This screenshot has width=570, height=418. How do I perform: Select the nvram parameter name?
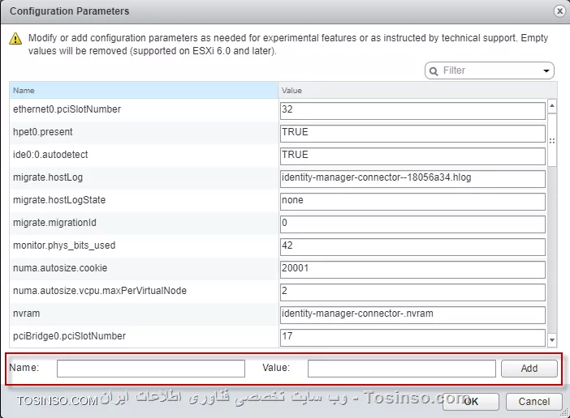click(27, 313)
